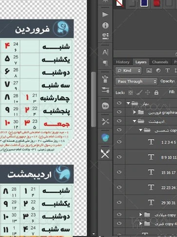Viewport: 177px width, 237px height.
Task: Select the قمری copy 4 layer group
Action: pyautogui.click(x=165, y=224)
